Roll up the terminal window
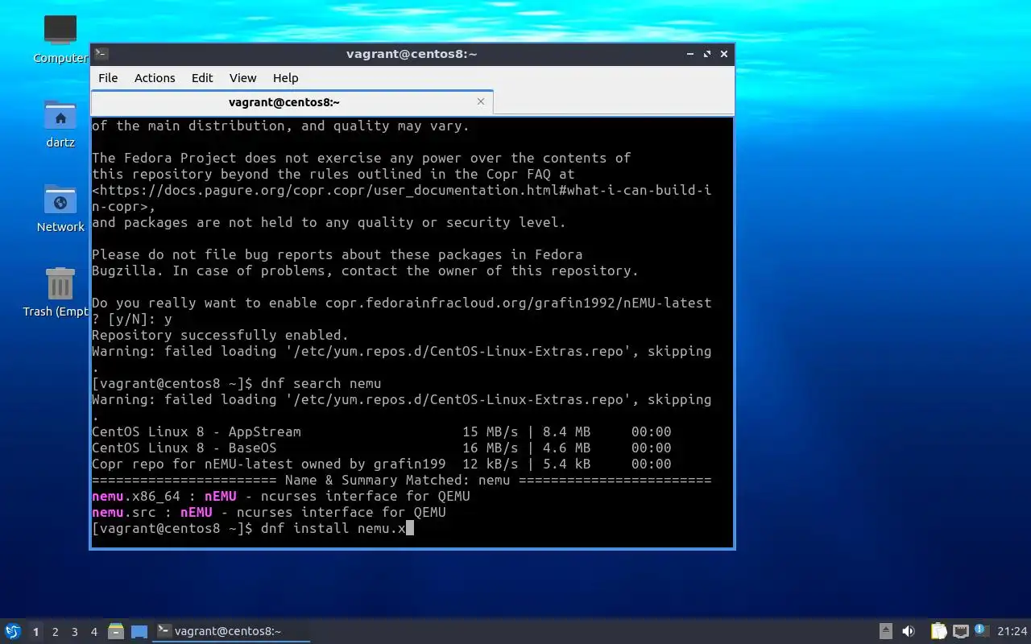1031x644 pixels. [690, 54]
